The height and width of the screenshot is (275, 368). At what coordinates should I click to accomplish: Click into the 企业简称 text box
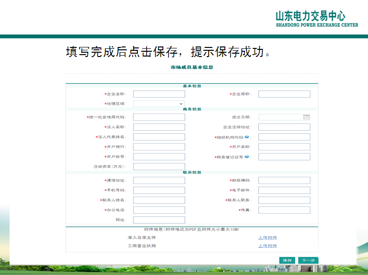[284, 94]
